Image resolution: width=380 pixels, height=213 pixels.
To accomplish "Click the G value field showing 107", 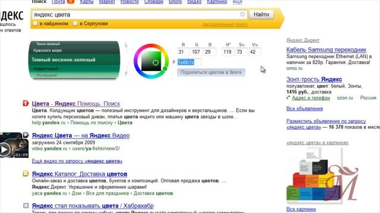I will (197, 52).
